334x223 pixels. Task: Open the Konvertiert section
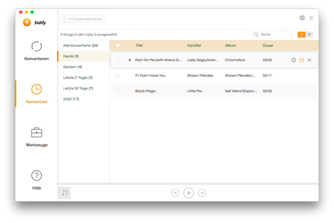point(37,94)
